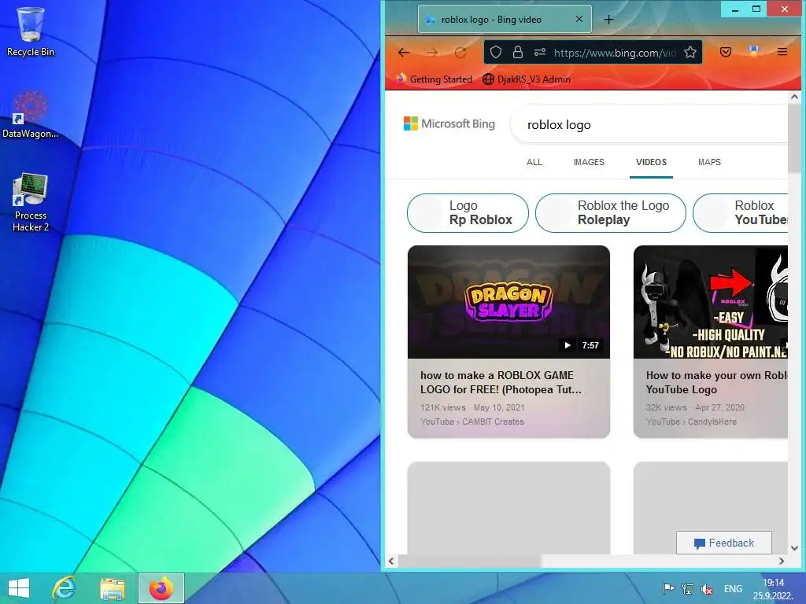The width and height of the screenshot is (806, 604).
Task: Open the tracking protection shield icon
Action: [496, 53]
